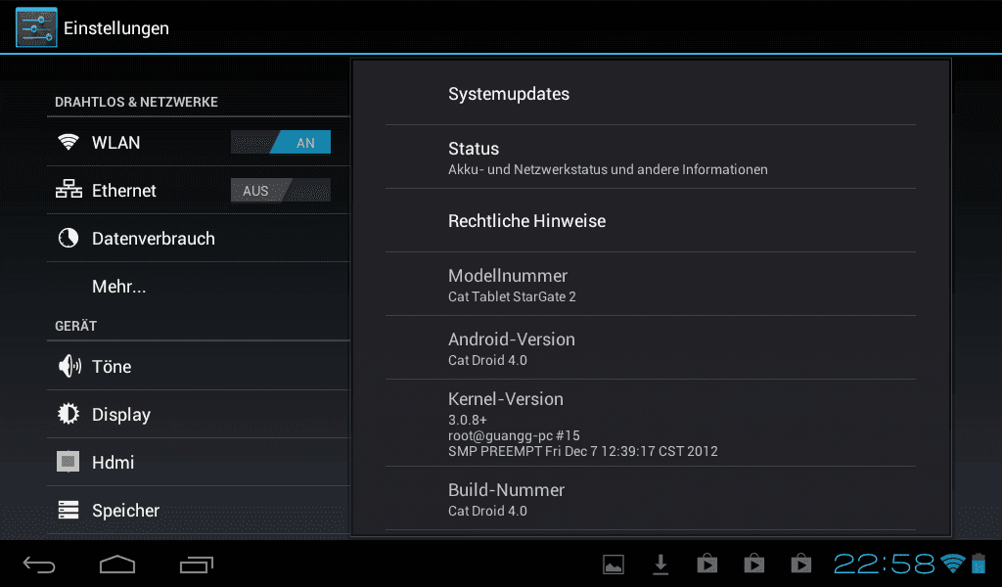Click the Speicher storage icon
1002x587 pixels.
(x=68, y=510)
